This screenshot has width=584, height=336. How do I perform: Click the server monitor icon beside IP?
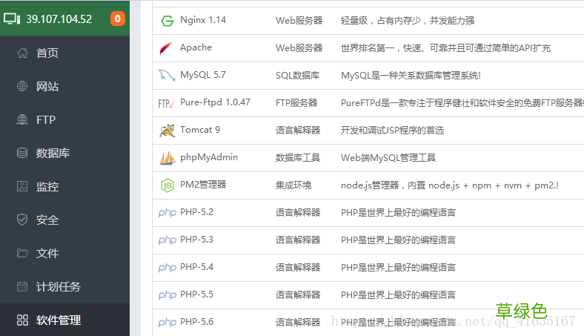click(x=12, y=19)
